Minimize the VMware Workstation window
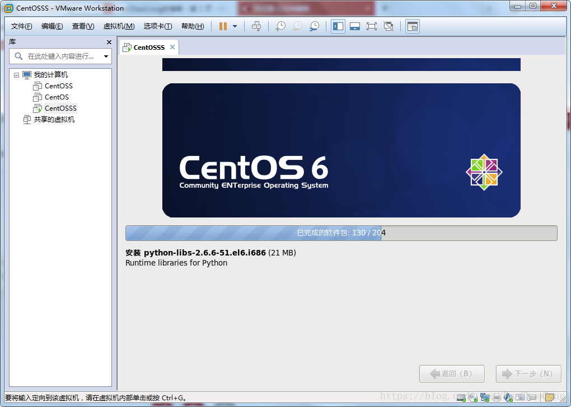 517,6
